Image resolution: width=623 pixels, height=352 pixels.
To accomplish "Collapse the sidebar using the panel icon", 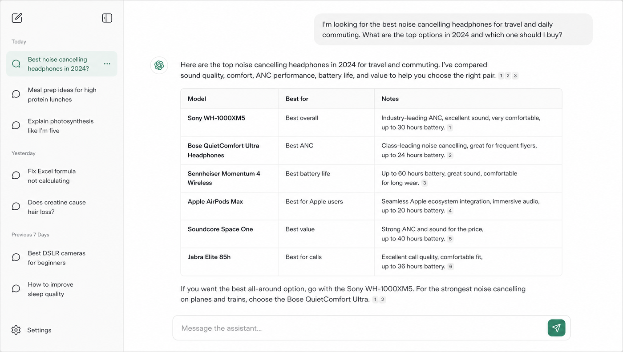I will [107, 18].
